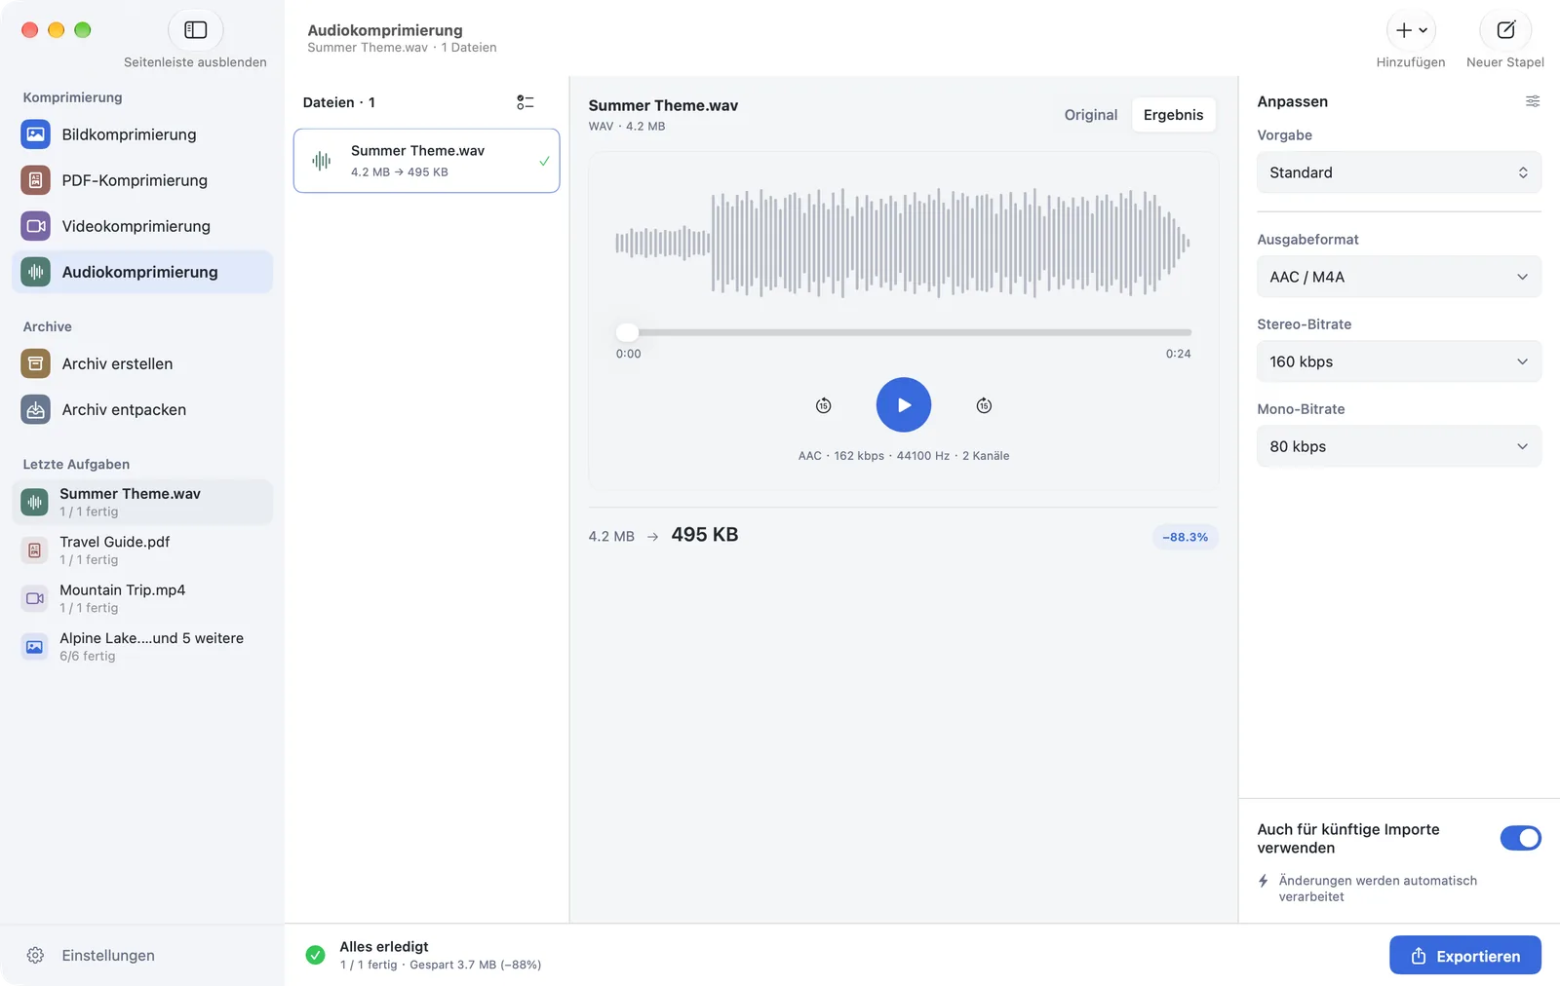Click the Hinzufügen plus button
1560x986 pixels.
click(x=1411, y=30)
